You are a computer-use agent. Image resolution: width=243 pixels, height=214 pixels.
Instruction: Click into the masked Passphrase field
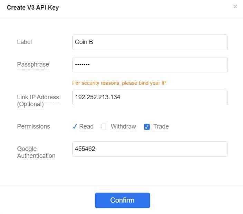[x=150, y=64]
